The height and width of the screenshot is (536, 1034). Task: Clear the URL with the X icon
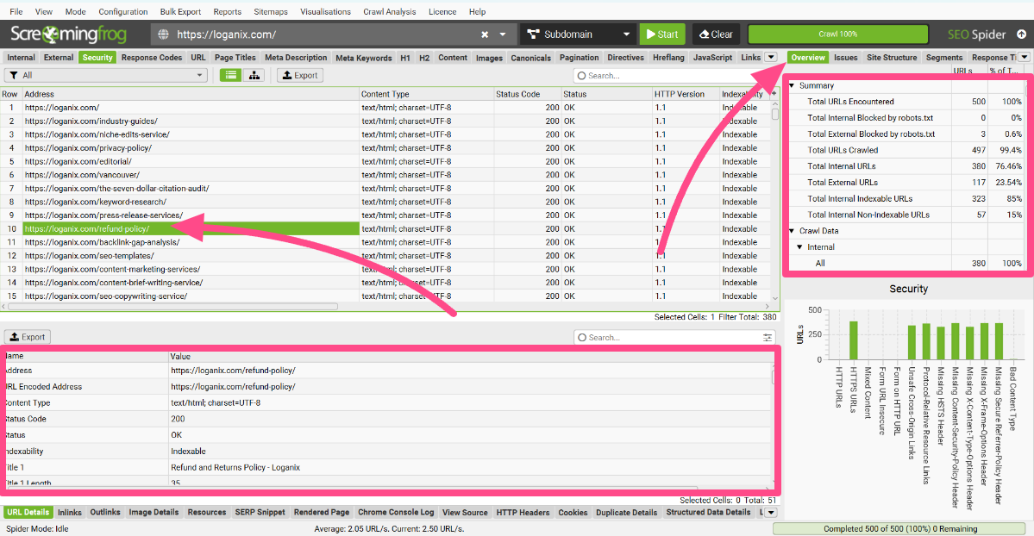pyautogui.click(x=485, y=34)
